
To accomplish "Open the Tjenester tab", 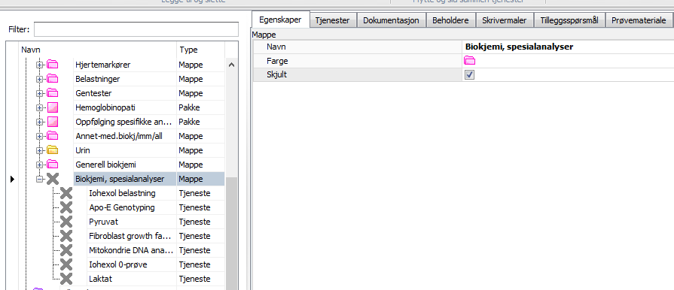I will pyautogui.click(x=333, y=20).
